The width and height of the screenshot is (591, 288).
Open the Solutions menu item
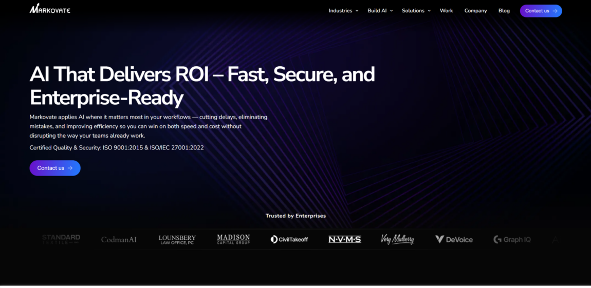pos(413,11)
